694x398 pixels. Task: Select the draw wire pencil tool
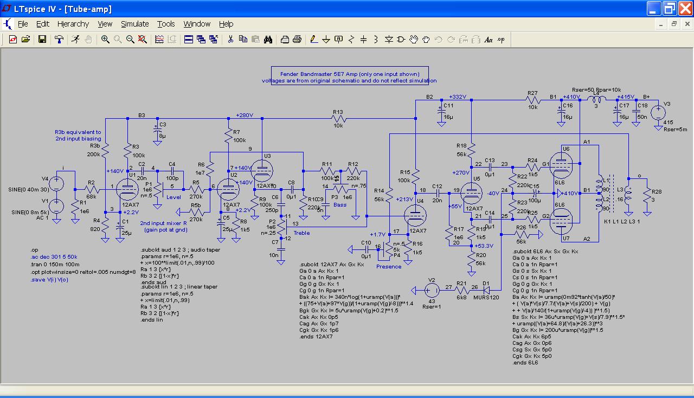314,40
